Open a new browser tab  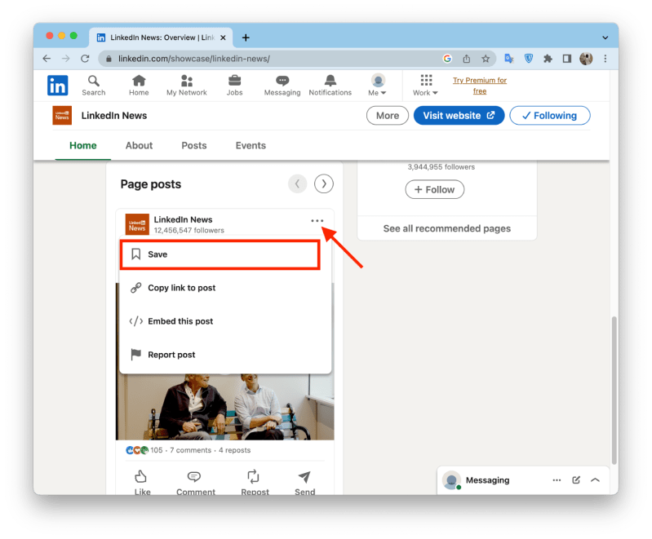[x=246, y=38]
